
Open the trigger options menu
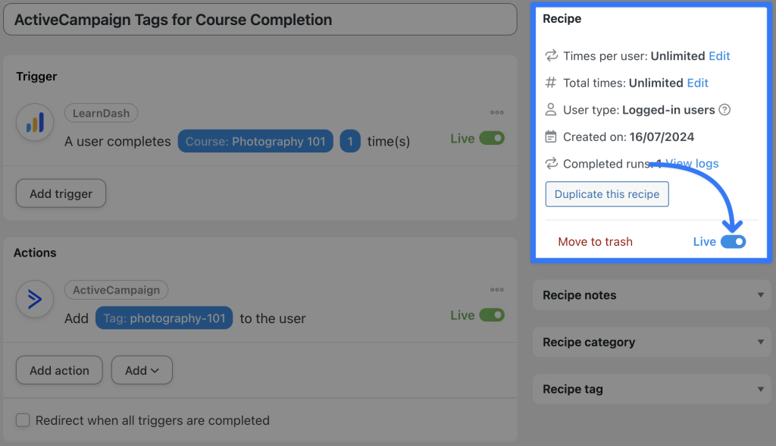tap(497, 112)
